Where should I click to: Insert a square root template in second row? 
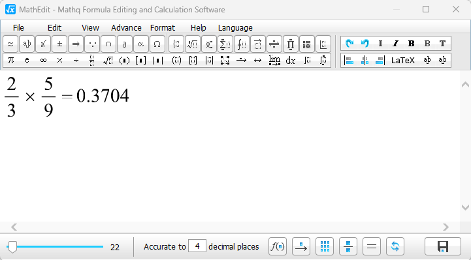click(x=108, y=60)
